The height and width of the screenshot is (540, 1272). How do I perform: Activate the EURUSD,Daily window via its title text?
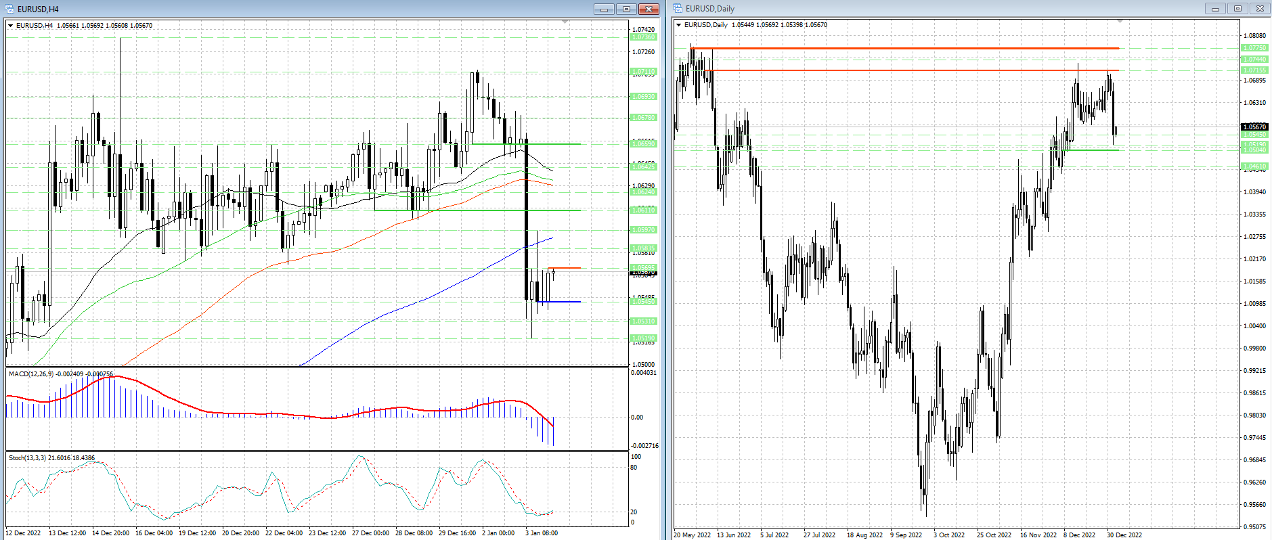pos(709,9)
